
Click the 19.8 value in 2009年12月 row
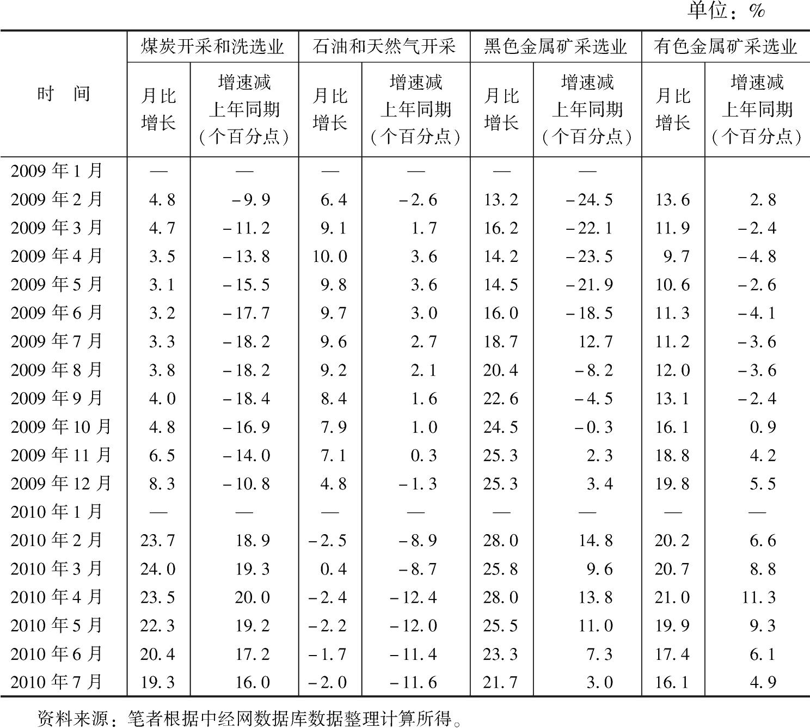(x=672, y=484)
